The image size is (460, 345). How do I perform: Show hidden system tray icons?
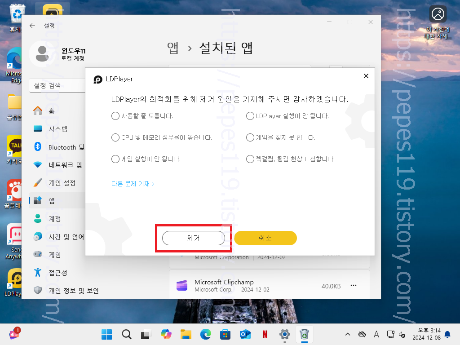coord(348,334)
